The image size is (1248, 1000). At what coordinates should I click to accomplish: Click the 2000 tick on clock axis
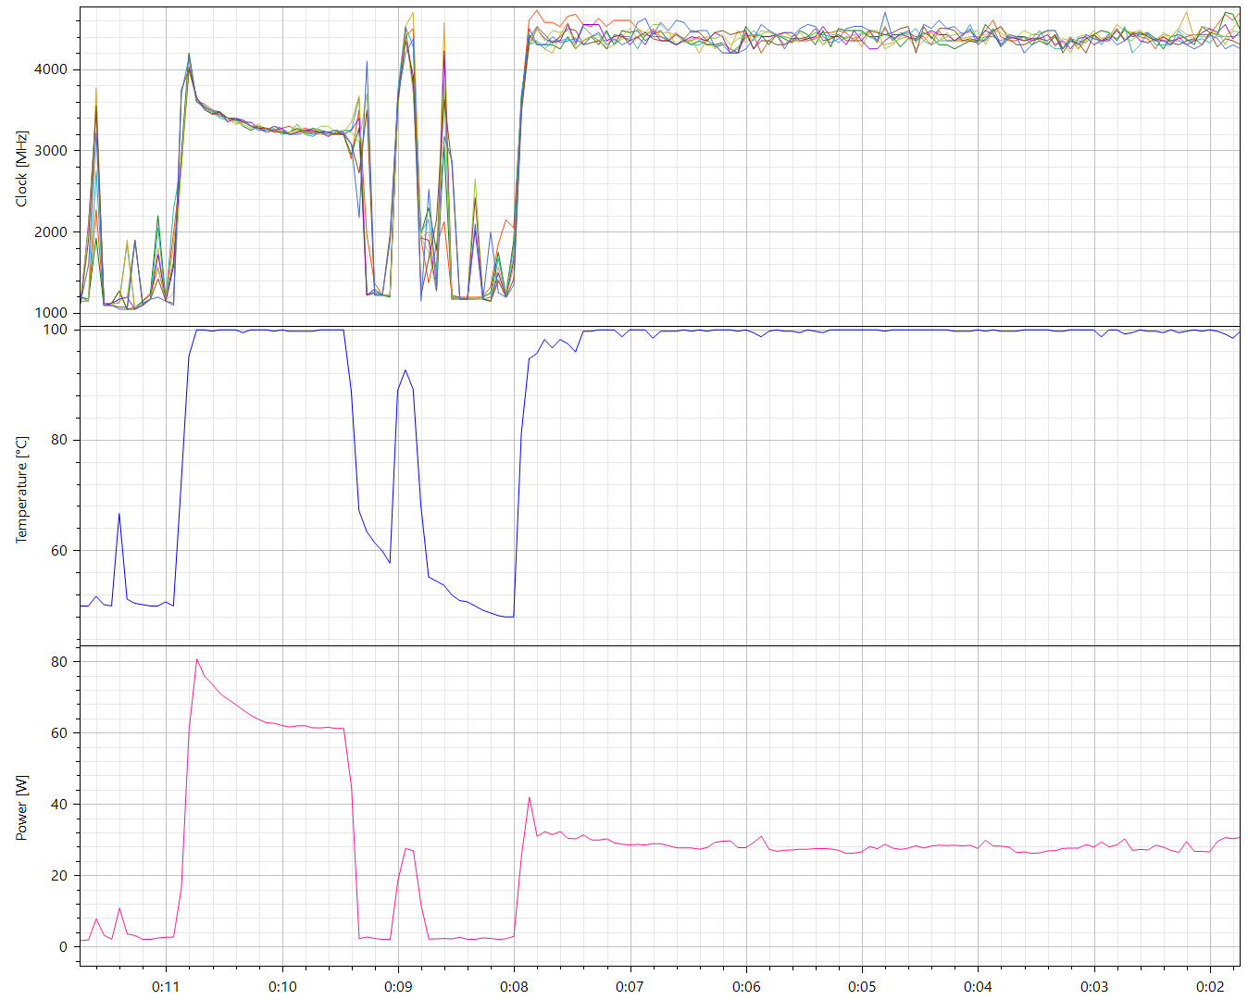[51, 232]
